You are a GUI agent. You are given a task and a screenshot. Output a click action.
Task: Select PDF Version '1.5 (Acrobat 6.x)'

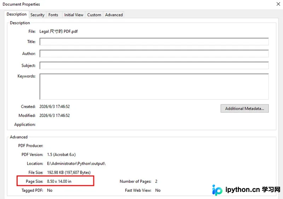(x=61, y=155)
